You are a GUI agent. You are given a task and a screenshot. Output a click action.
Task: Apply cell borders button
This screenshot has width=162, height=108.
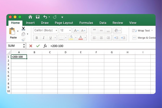[61, 38]
